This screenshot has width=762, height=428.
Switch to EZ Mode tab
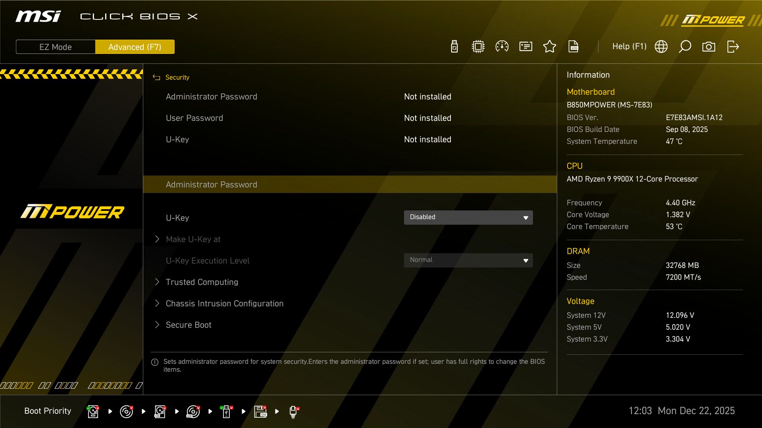[x=55, y=46]
